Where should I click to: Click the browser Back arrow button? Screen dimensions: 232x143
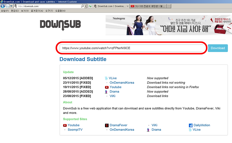tap(3, 6)
